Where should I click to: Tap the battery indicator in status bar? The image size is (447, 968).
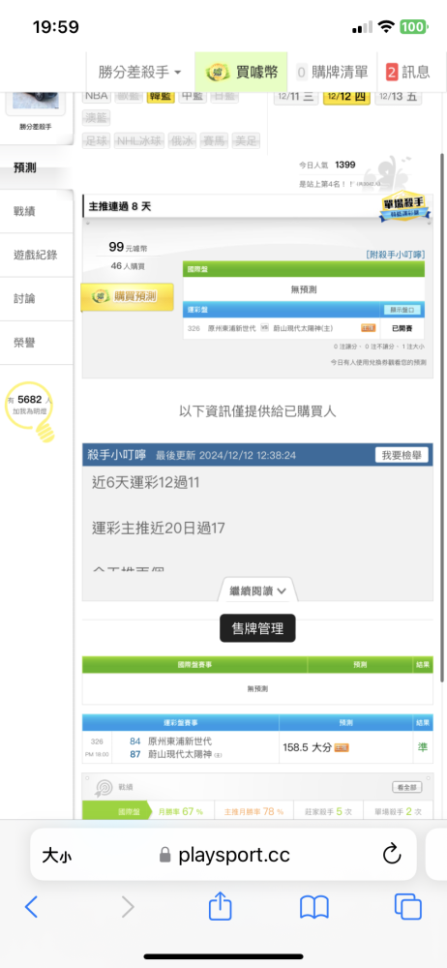point(413,26)
